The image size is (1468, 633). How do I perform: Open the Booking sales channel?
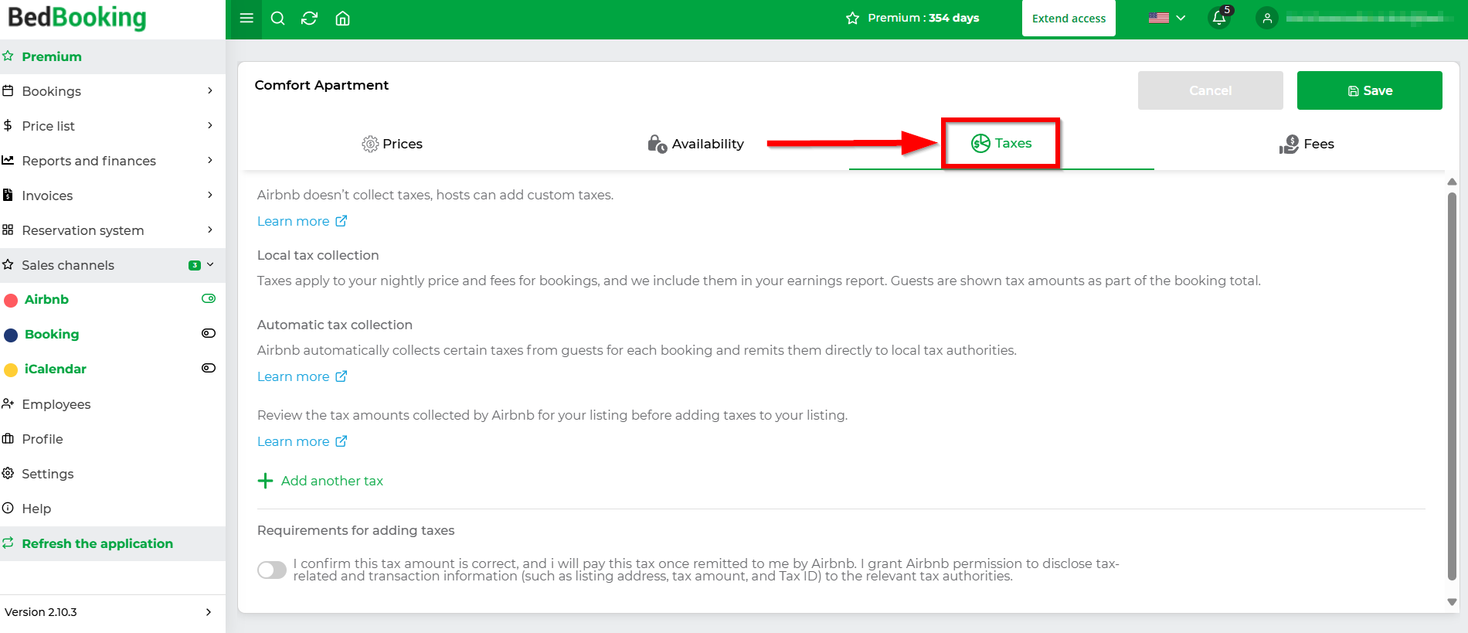52,335
